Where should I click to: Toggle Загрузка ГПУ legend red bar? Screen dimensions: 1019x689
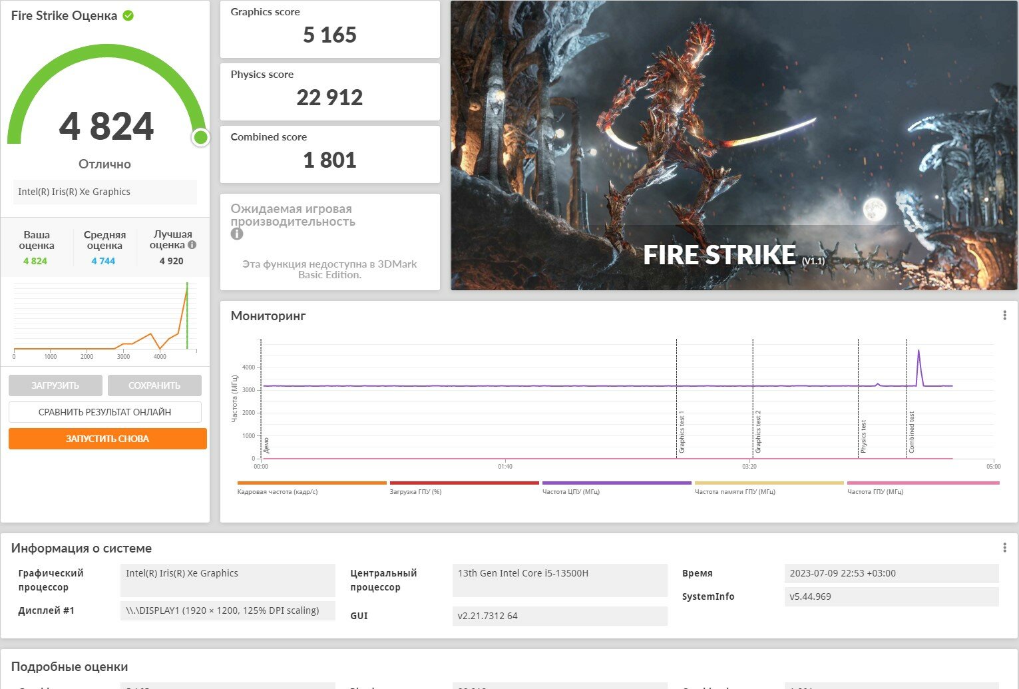pos(464,483)
